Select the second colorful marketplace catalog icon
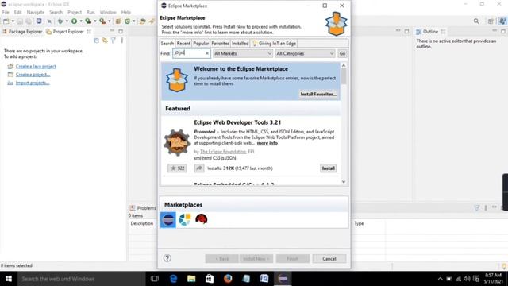Screen dimensions: 508x286 [185, 220]
